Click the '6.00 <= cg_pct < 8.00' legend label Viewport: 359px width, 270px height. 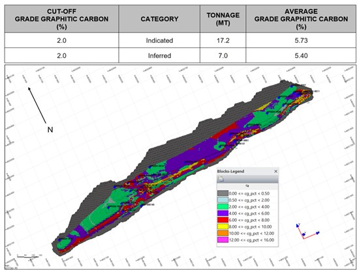(249, 220)
